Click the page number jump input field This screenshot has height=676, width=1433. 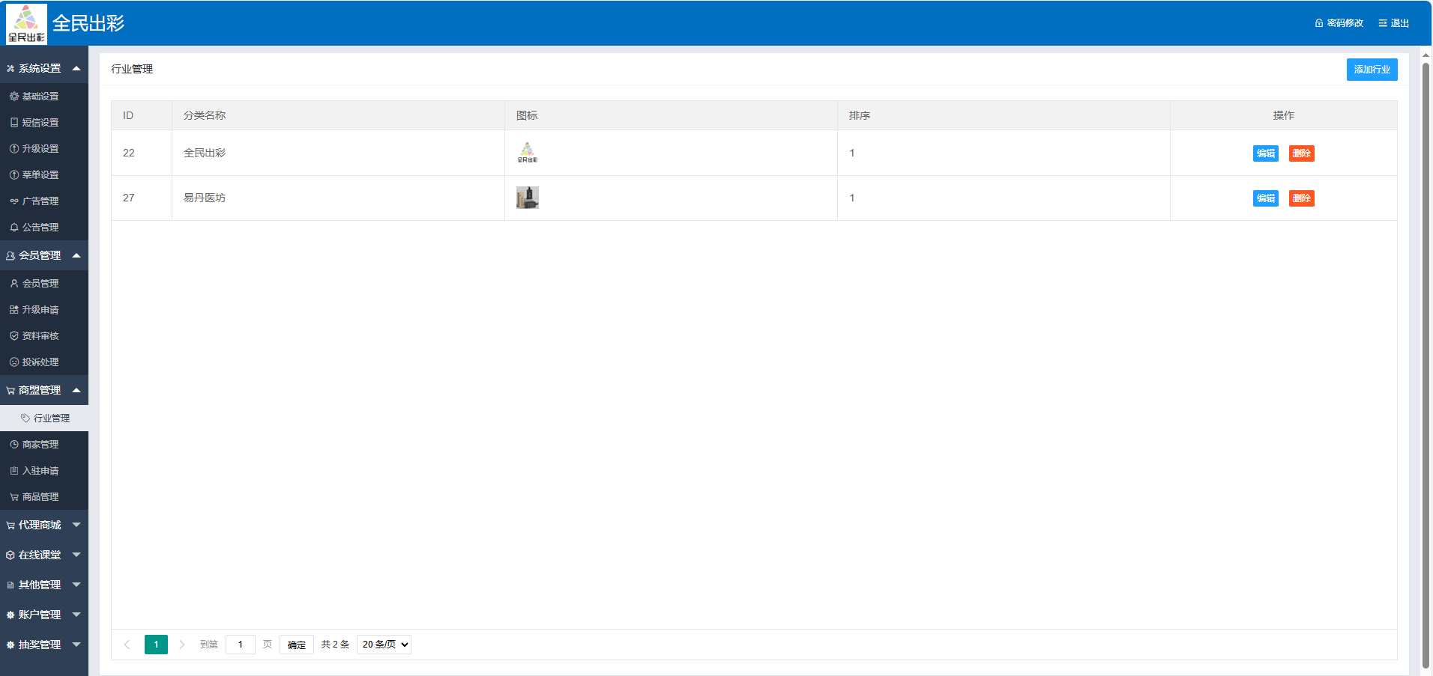tap(241, 645)
